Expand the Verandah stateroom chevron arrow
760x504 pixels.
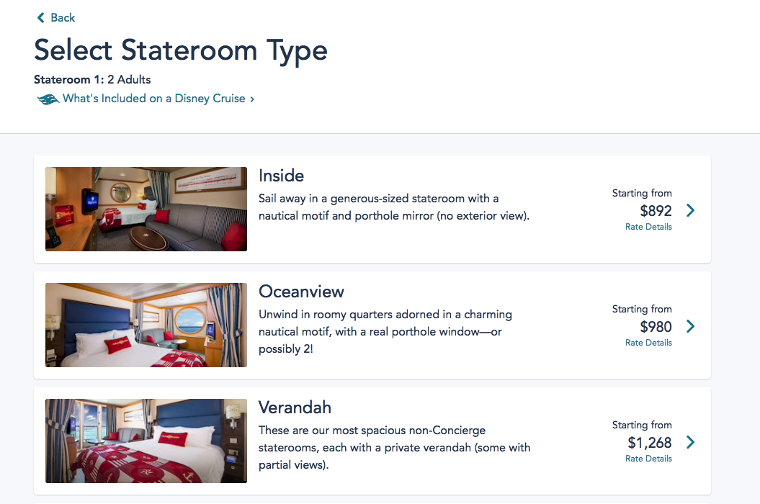click(690, 442)
